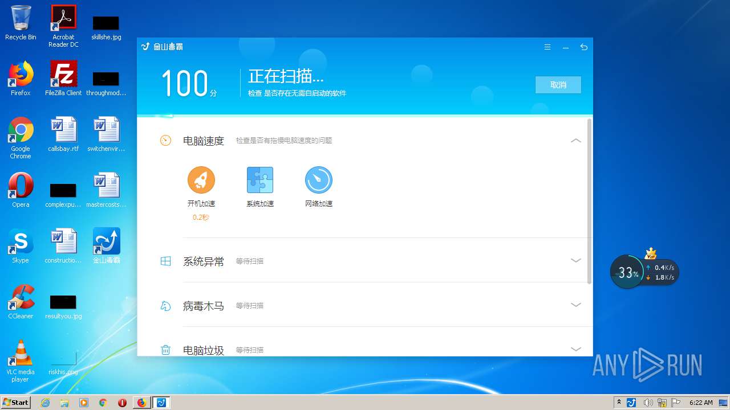Open 金山毒霸 desktop shortcut
Viewport: 730px width, 410px height.
coord(107,246)
